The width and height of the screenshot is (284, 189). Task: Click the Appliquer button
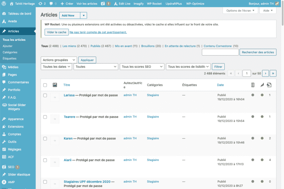point(87,60)
